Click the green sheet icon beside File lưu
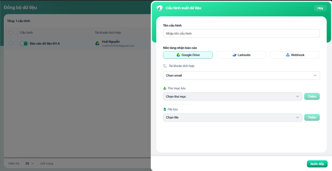Screen dimensions: 332x171 (x=165, y=110)
